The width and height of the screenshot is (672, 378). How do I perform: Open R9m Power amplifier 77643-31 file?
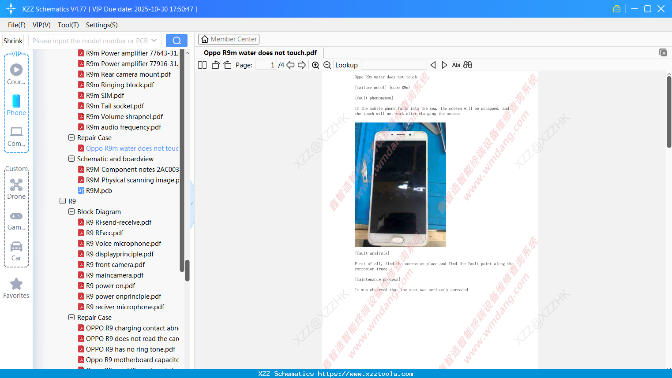tap(128, 53)
